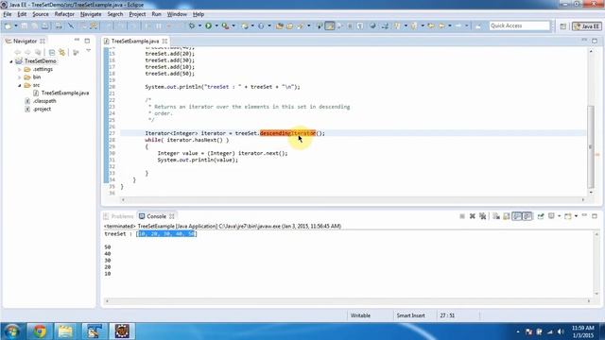Toggle Link with Editor in Navigator

pyautogui.click(x=62, y=52)
